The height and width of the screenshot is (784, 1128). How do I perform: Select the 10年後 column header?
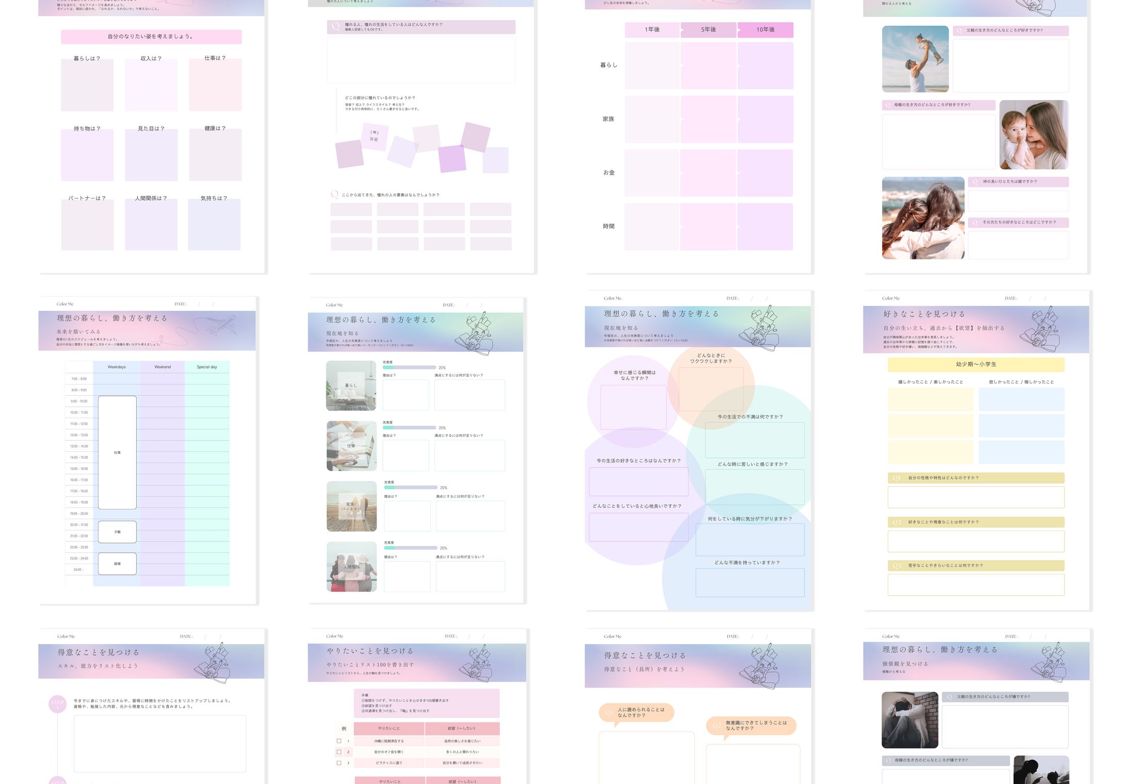click(765, 29)
